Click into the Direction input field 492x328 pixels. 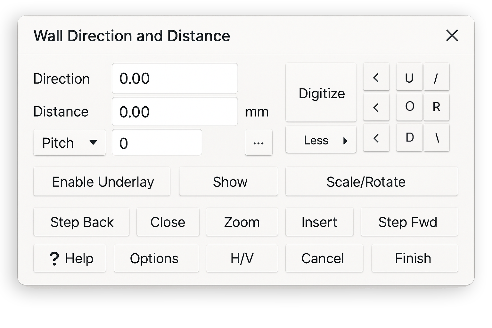coord(175,78)
